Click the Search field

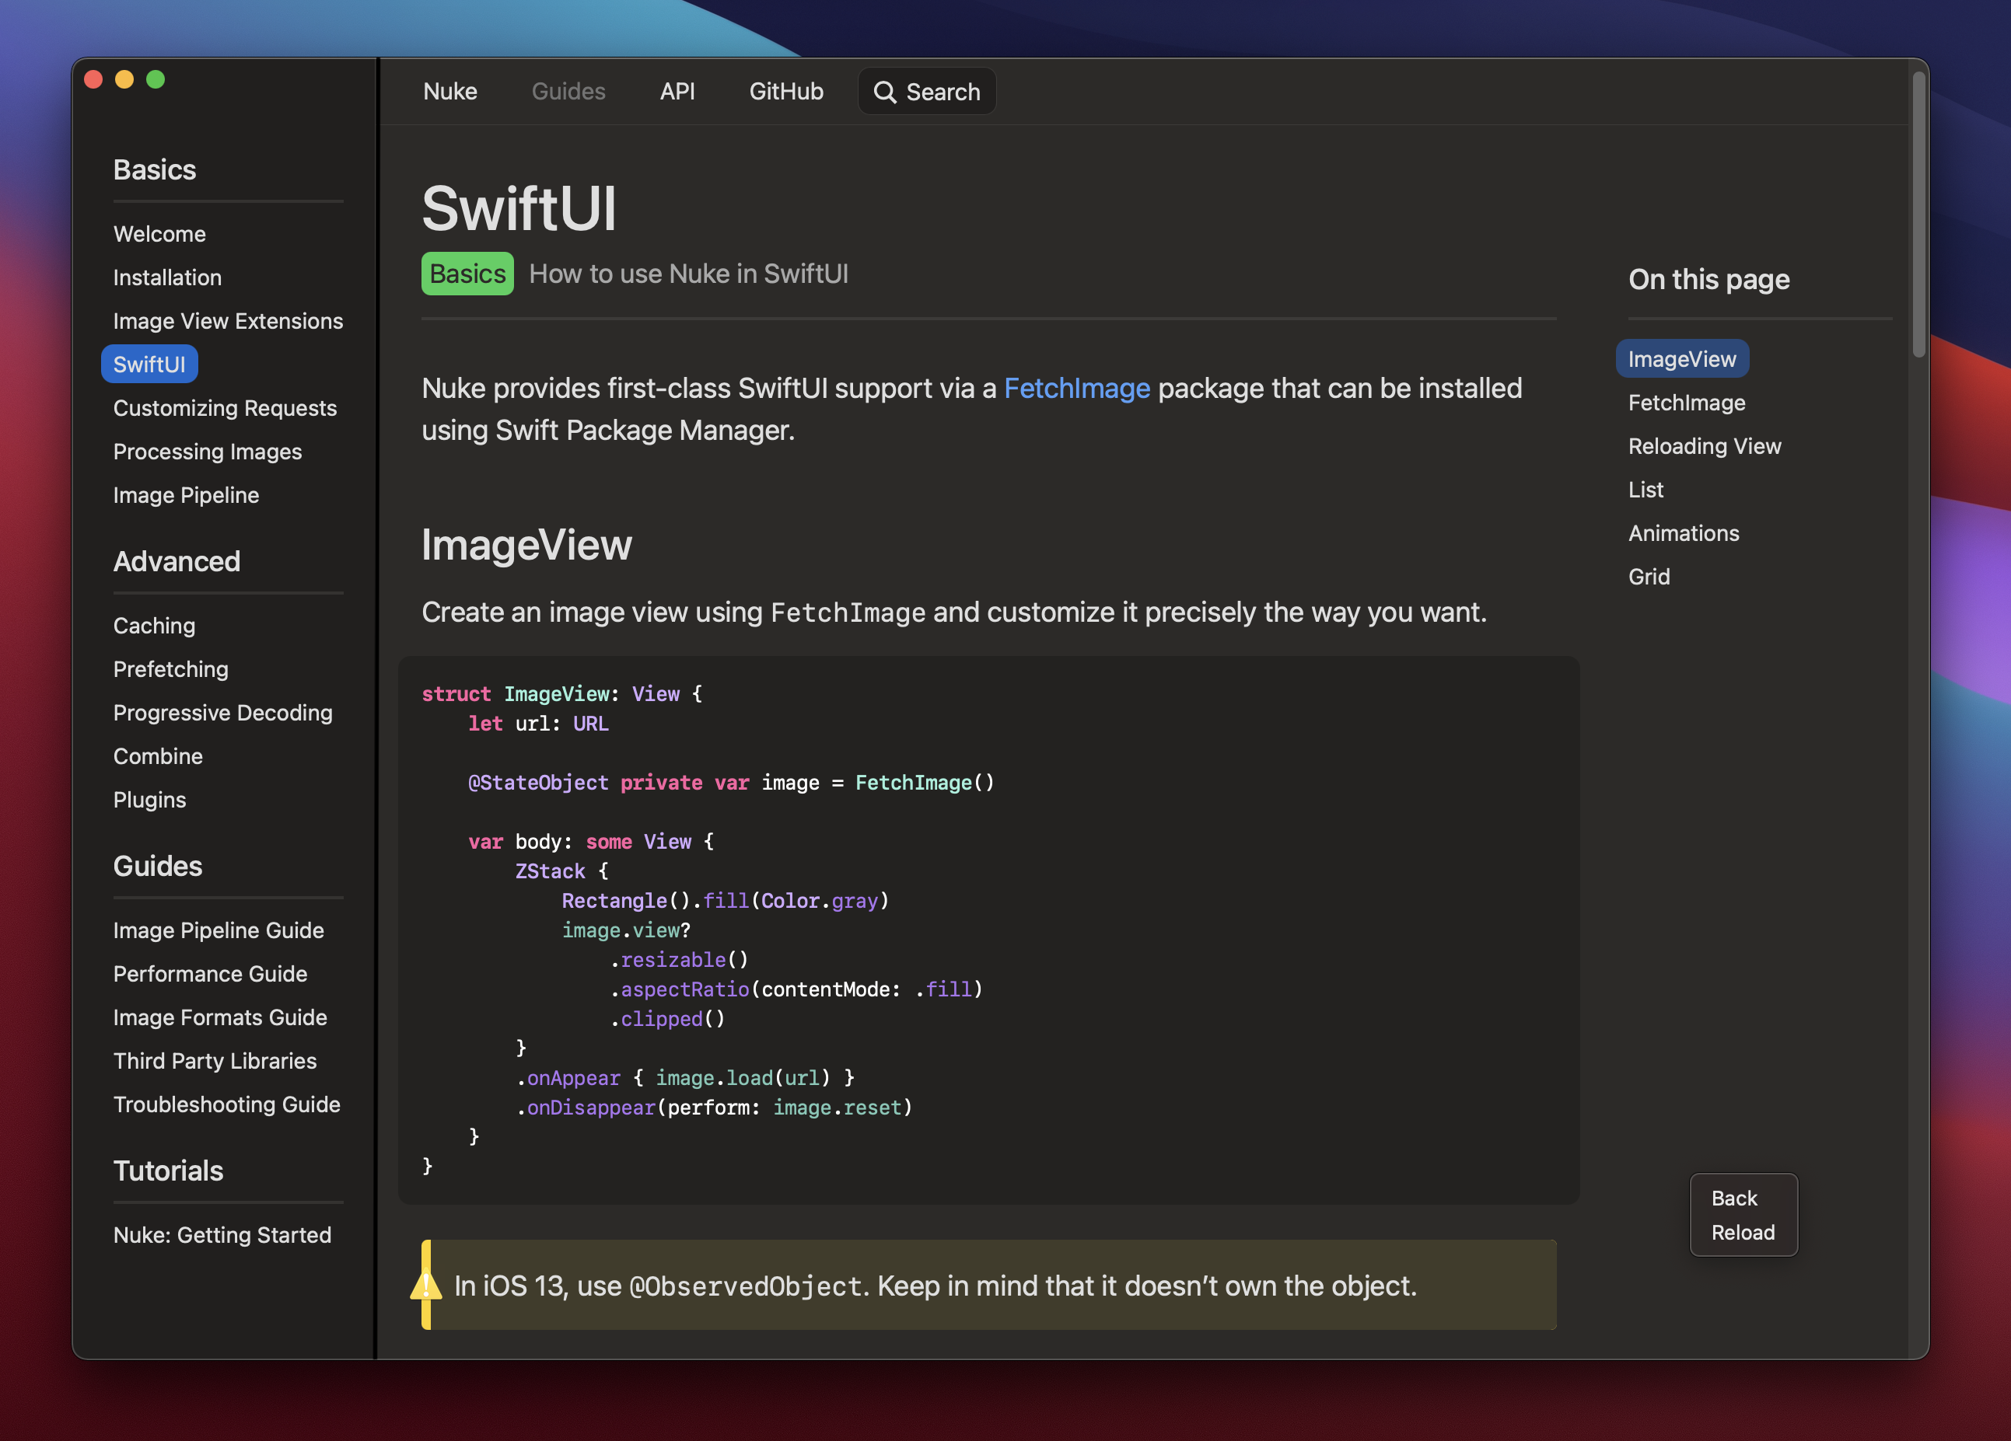927,91
